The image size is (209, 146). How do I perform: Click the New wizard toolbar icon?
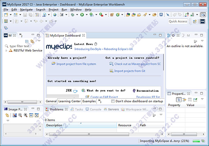[6, 15]
